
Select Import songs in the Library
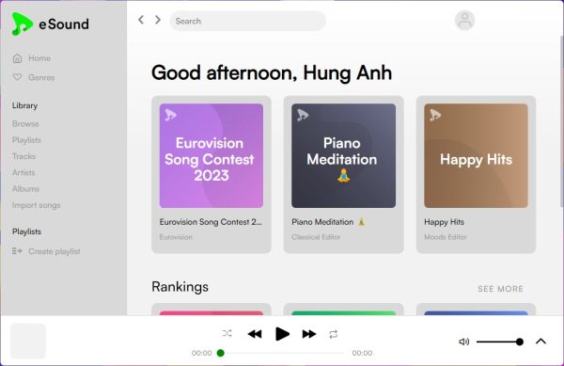(37, 205)
